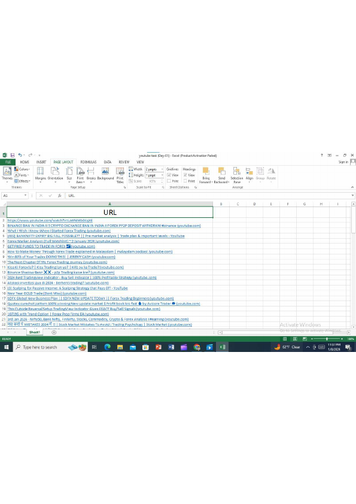The image size is (356, 504).
Task: Undo the last action
Action: click(20, 155)
